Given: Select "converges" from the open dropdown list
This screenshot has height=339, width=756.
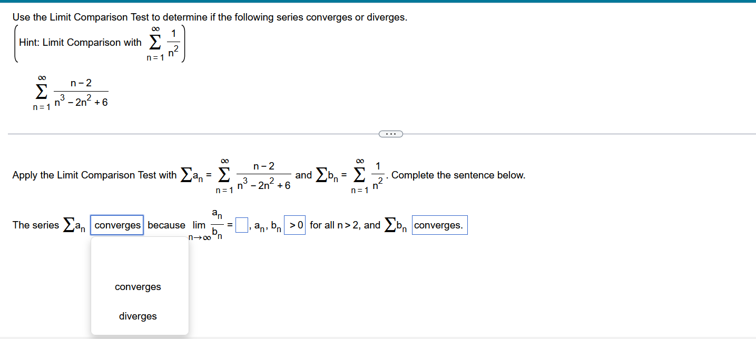Looking at the screenshot, I should coord(138,286).
